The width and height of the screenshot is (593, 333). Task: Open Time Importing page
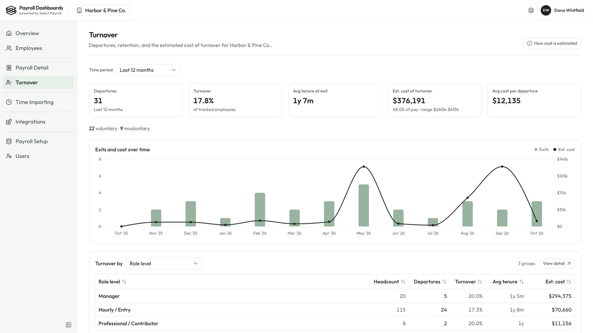tap(39, 102)
